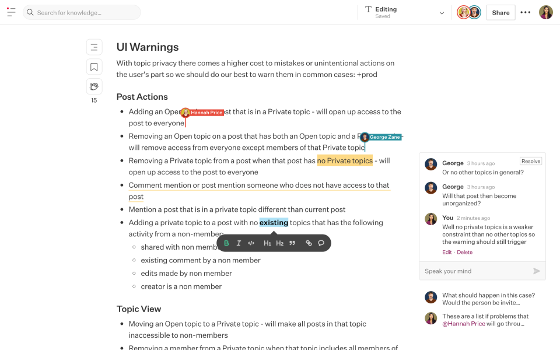The height and width of the screenshot is (350, 560).
Task: Resolve George's comment thread
Action: [530, 161]
